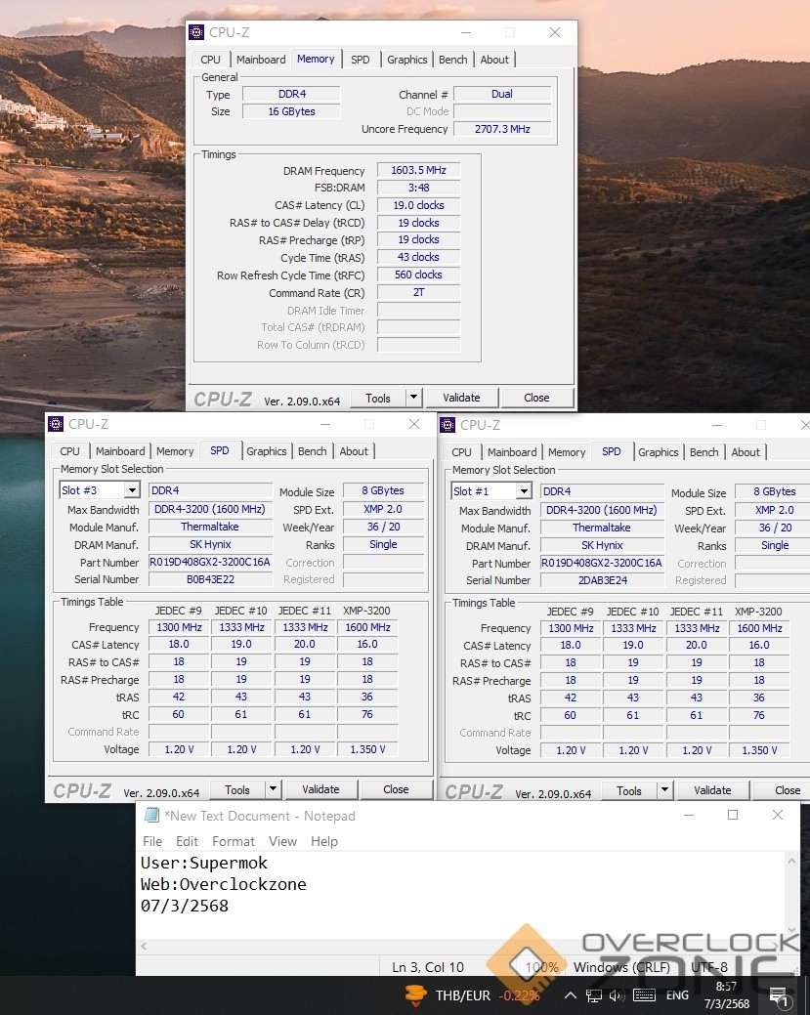Screen dimensions: 810x1015
Task: Switch to the CPU tab in the Memory window
Action: pos(210,60)
